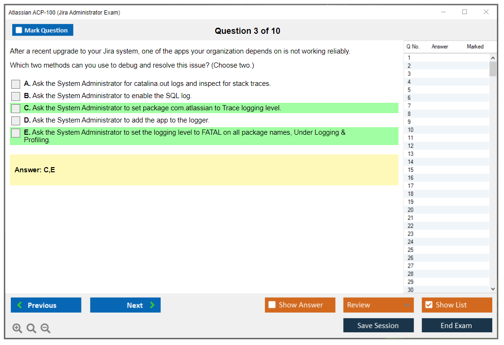The image size is (504, 345).
Task: Select question 10 in the list
Action: [411, 130]
